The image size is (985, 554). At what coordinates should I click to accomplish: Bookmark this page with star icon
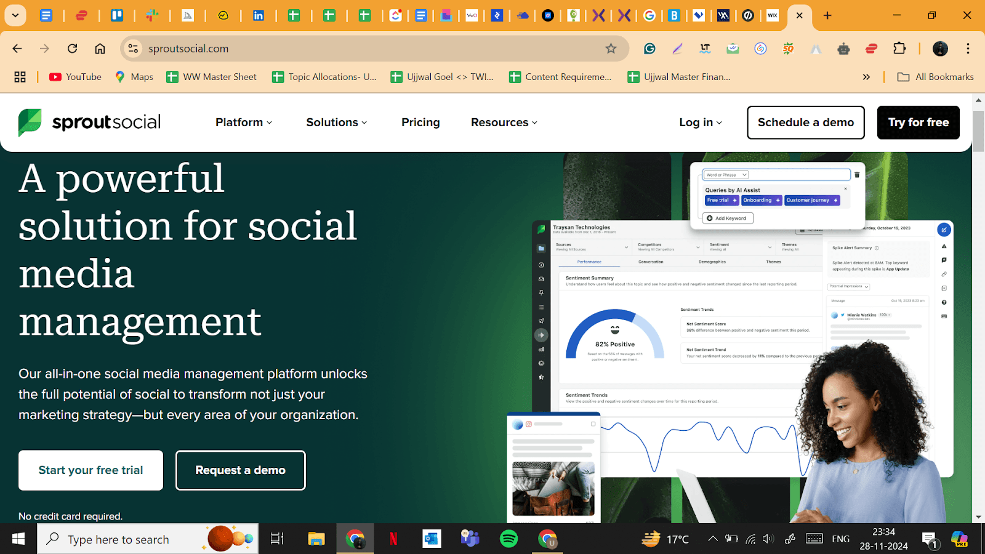tap(611, 49)
